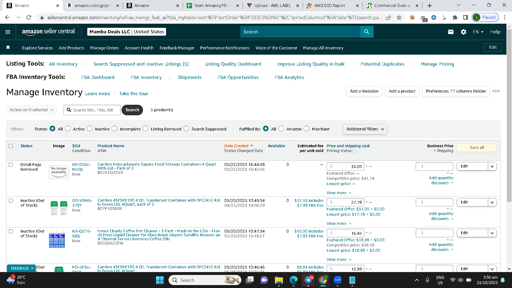Check the select-all checkbox in table header
Viewport: 512px width, 288px height.
11,146
